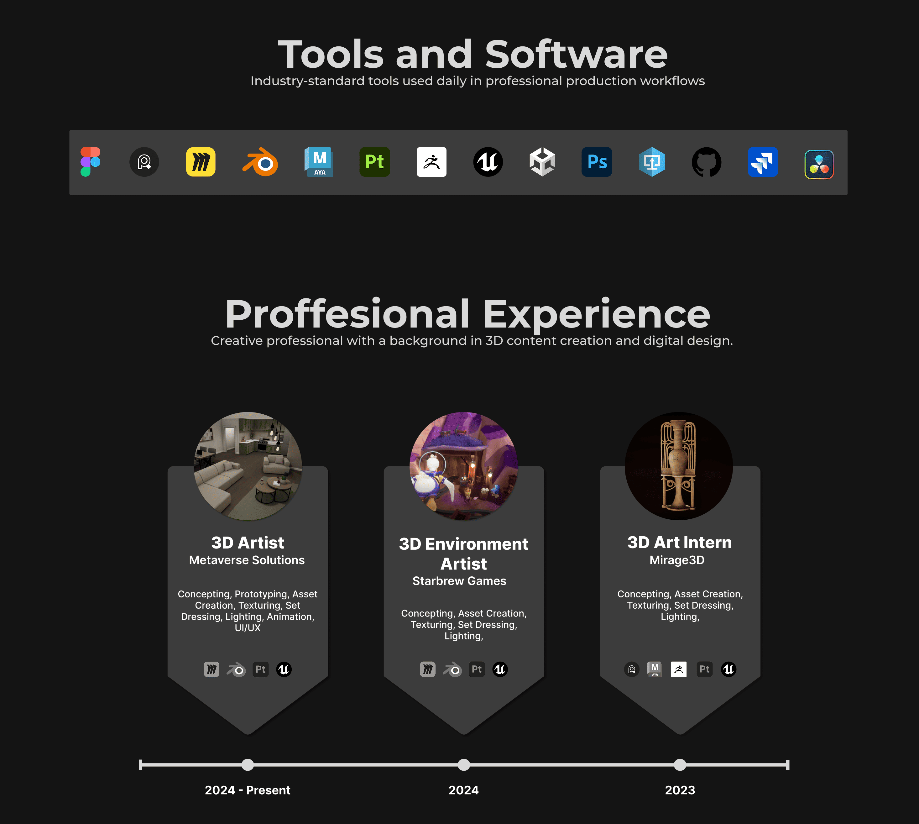Click the Tools and Software heading

click(x=473, y=54)
